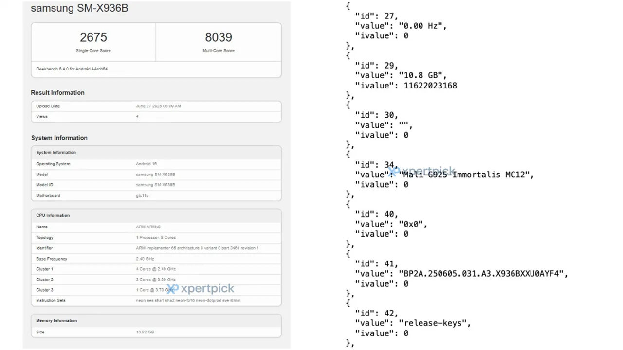The width and height of the screenshot is (623, 350).
Task: Click the single-core score 2675
Action: pos(93,37)
